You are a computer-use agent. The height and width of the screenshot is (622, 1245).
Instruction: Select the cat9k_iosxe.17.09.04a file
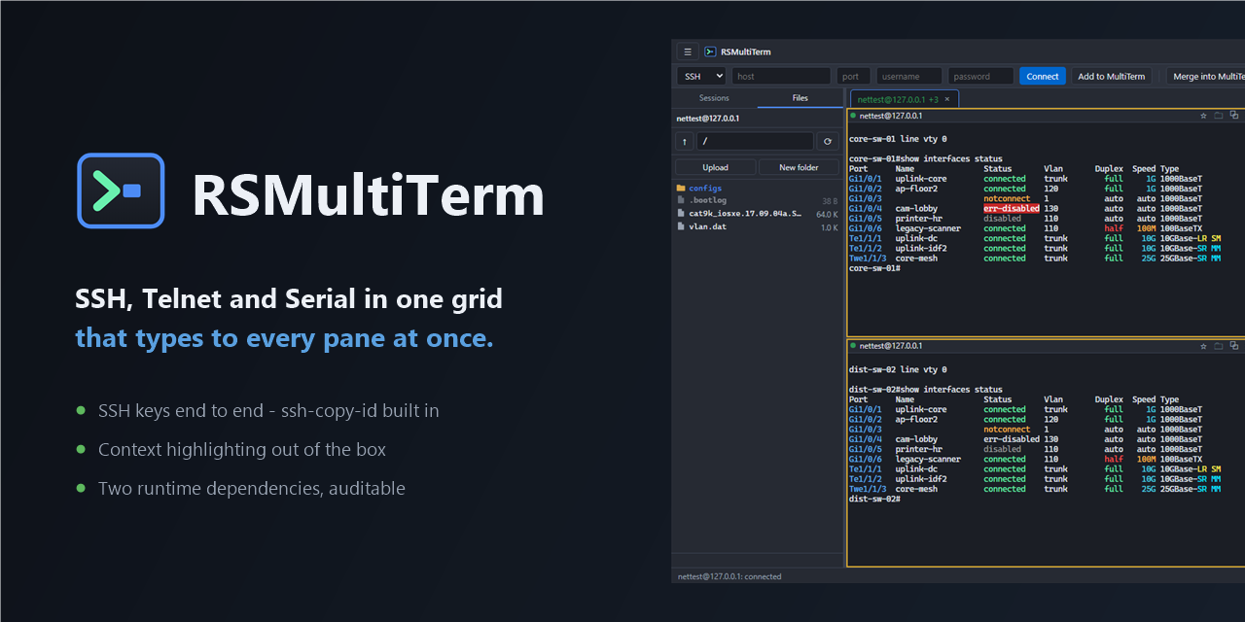point(757,214)
